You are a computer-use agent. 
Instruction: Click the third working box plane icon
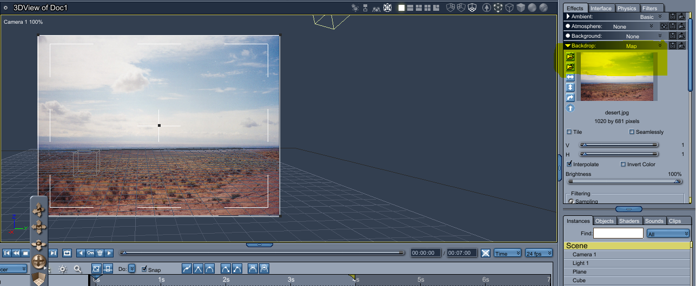pyautogui.click(x=472, y=8)
